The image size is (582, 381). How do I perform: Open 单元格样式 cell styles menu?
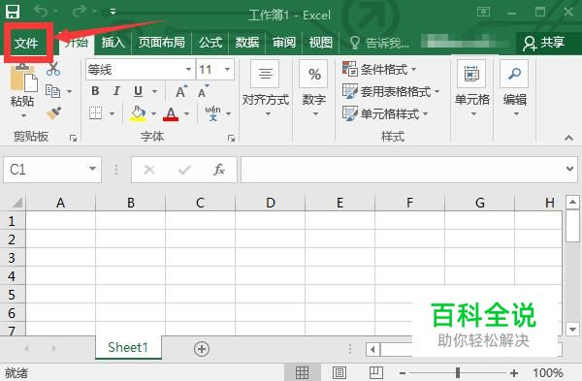pos(385,113)
